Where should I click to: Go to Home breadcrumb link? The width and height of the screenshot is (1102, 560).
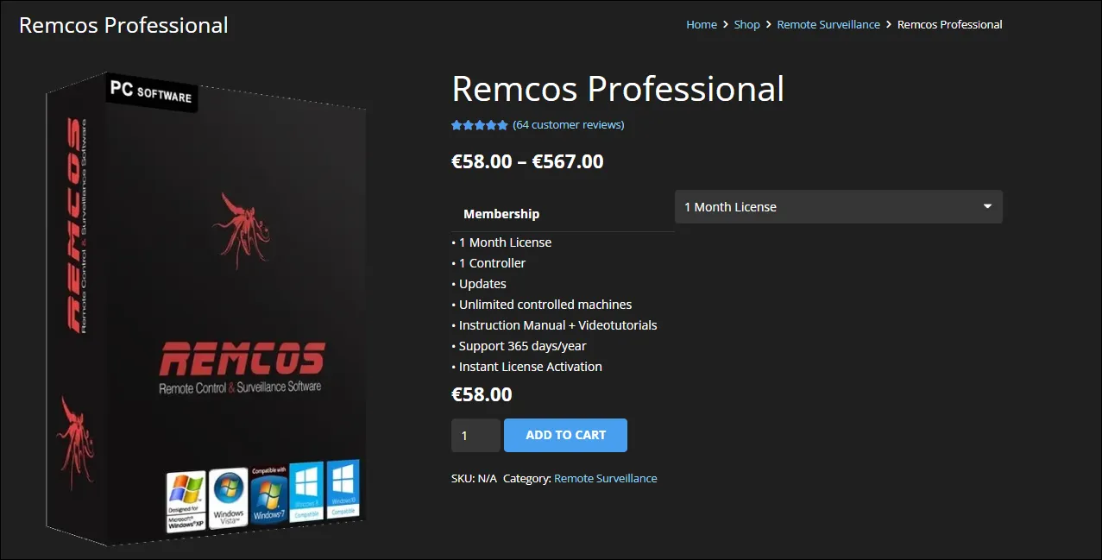[702, 25]
